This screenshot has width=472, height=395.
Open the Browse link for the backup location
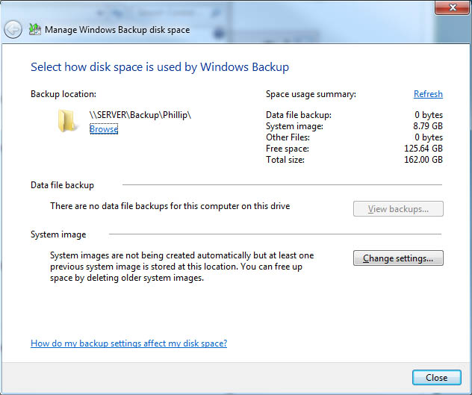(x=104, y=129)
